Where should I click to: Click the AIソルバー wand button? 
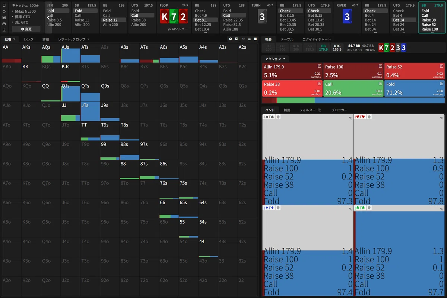coord(177,29)
